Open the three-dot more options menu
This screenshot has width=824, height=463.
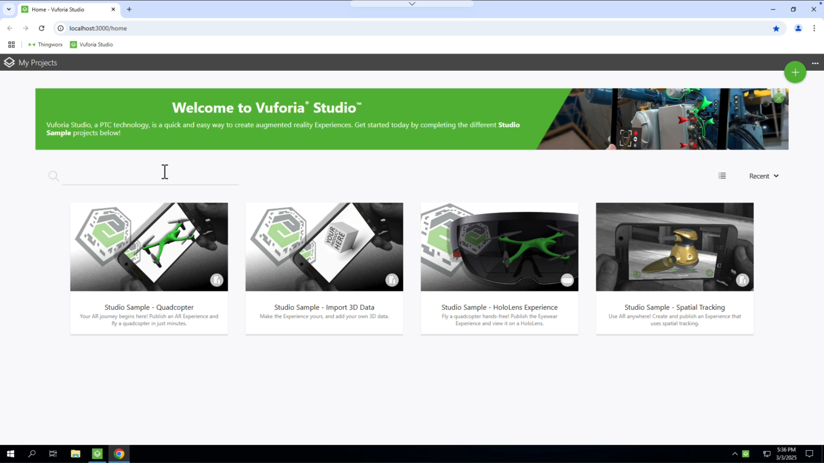pos(815,63)
